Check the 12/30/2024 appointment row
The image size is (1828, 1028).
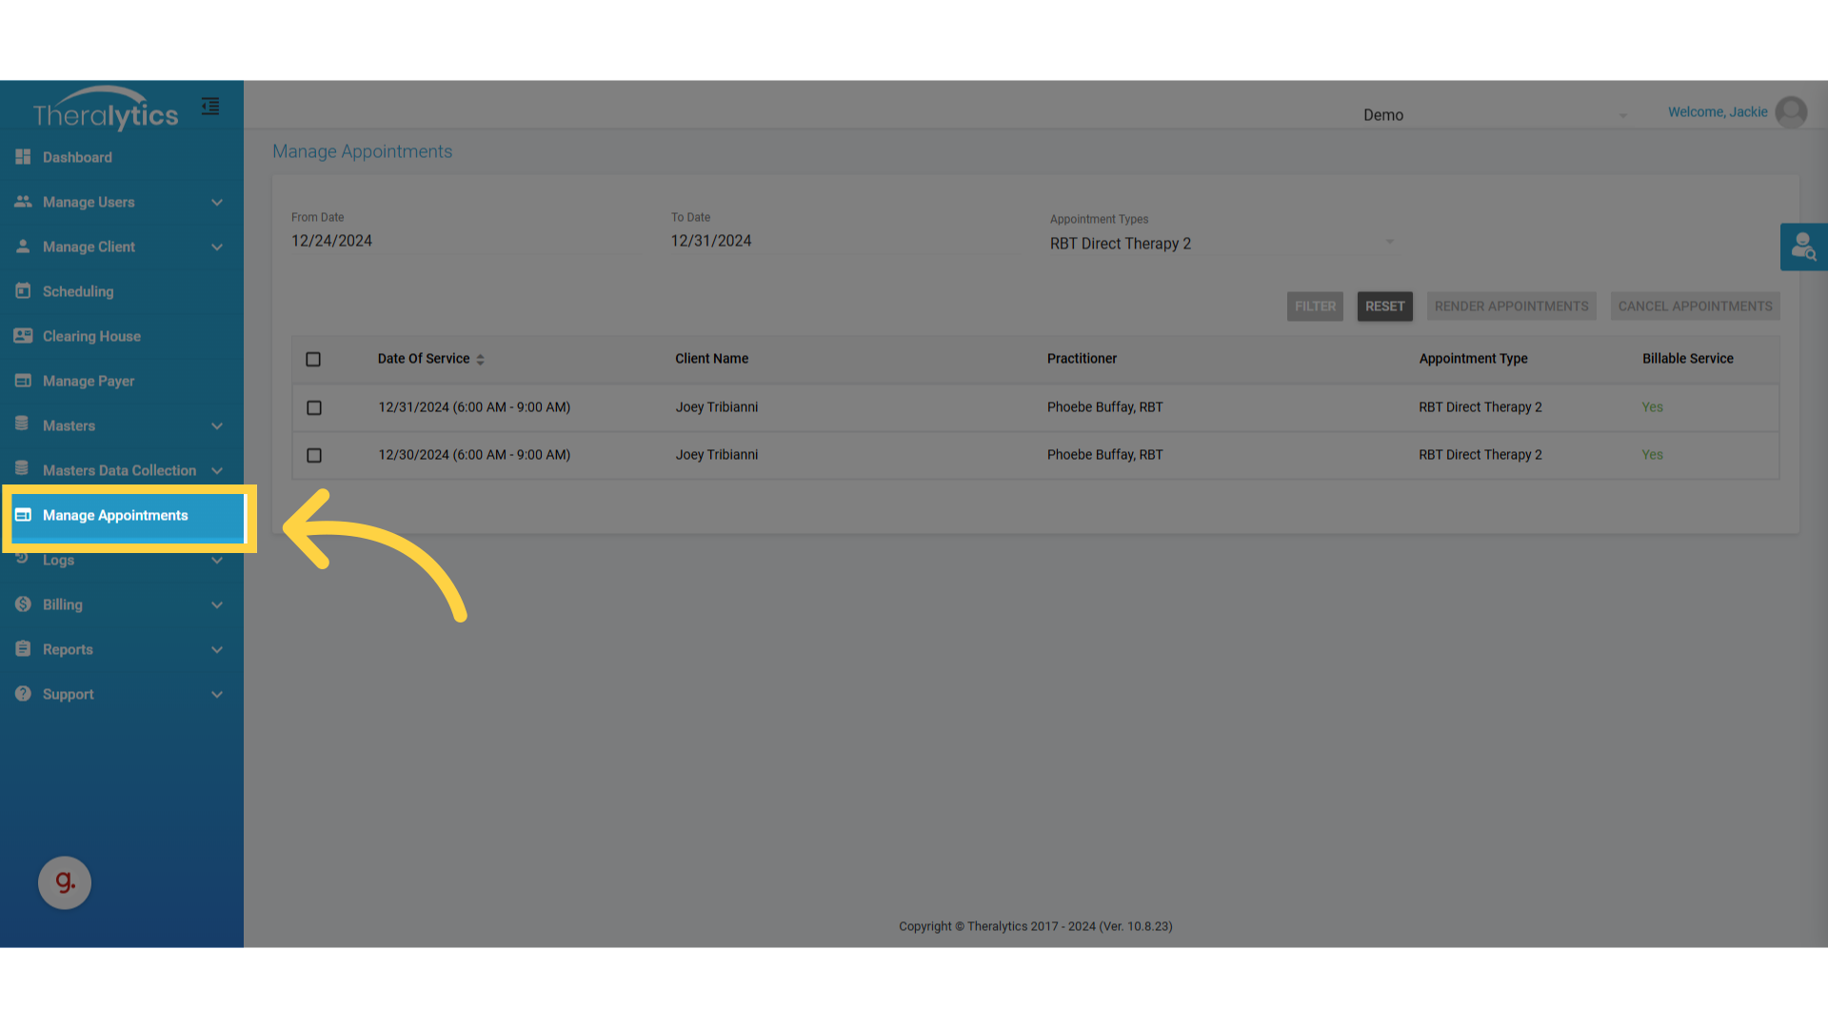tap(314, 455)
